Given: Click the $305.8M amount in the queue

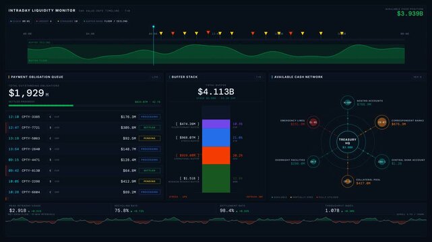Looking at the screenshot, I should pos(129,128).
